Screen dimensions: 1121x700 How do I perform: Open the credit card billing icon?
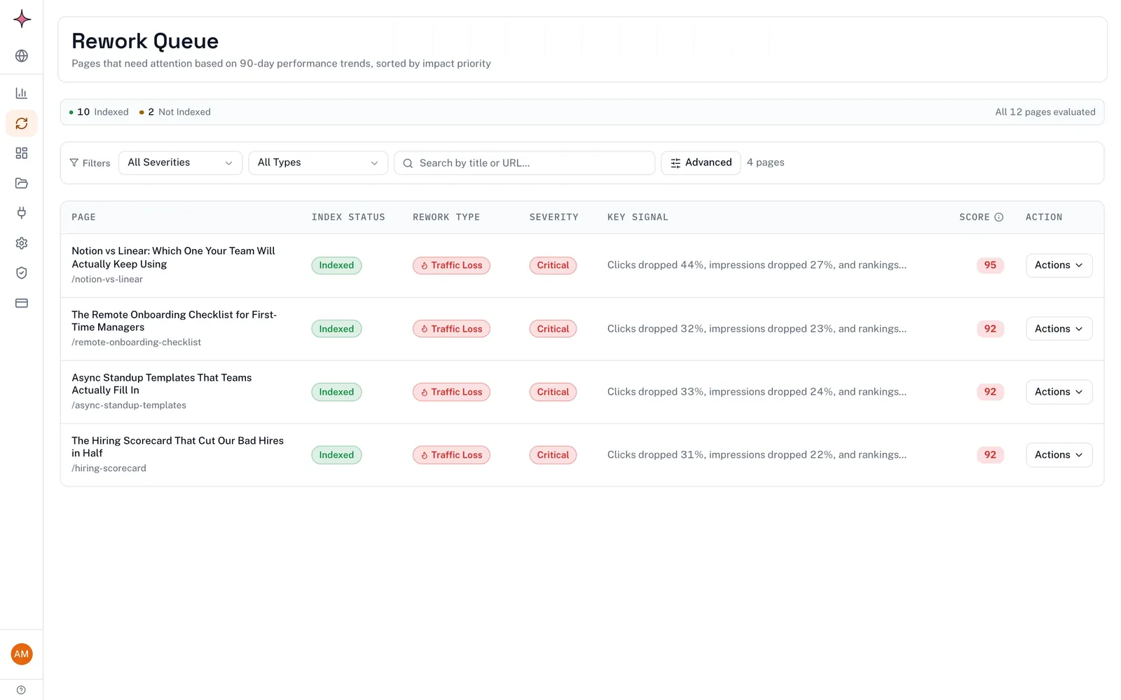click(x=22, y=303)
